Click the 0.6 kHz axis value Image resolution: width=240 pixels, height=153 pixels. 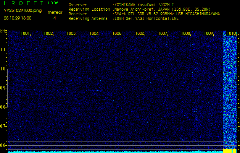3,145
